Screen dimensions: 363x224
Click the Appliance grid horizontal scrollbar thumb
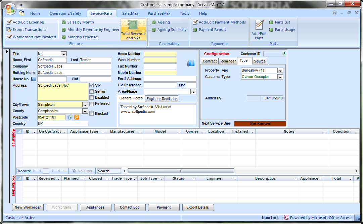(x=181, y=171)
